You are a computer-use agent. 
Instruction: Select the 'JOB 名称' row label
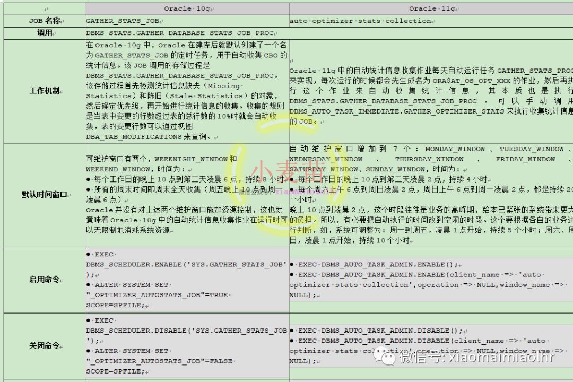[45, 21]
